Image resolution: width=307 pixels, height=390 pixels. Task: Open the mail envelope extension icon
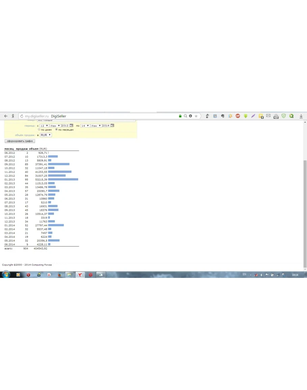(x=268, y=115)
